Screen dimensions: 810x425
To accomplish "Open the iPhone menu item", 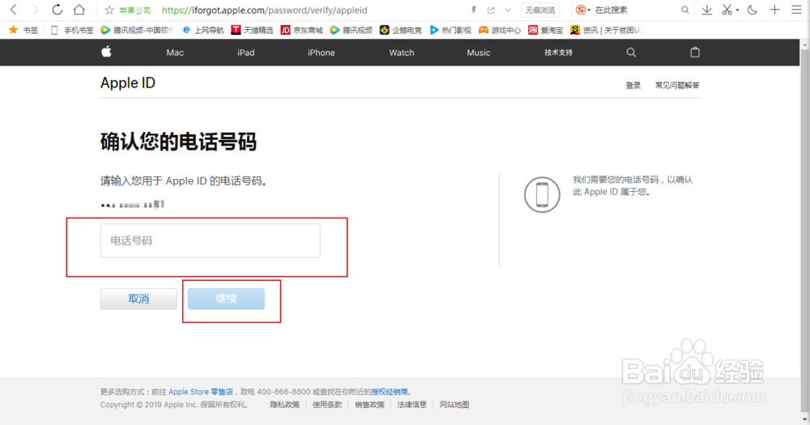I will tap(322, 53).
